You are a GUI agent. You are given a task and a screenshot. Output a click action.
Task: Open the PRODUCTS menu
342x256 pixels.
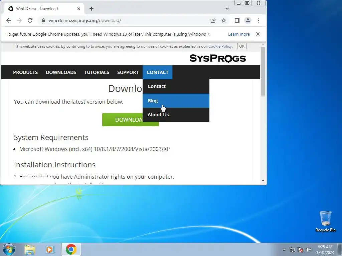[x=25, y=72]
